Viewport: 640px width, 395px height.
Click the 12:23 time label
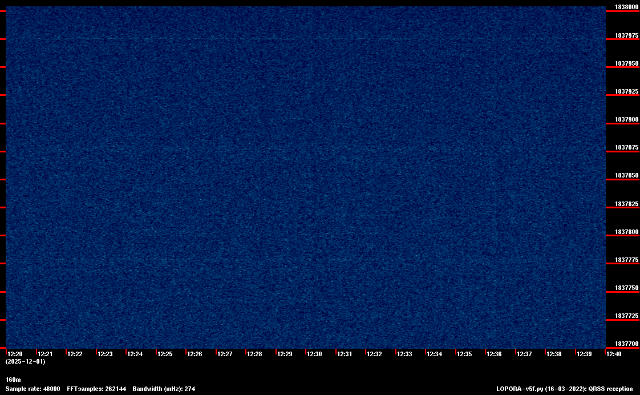pos(105,354)
